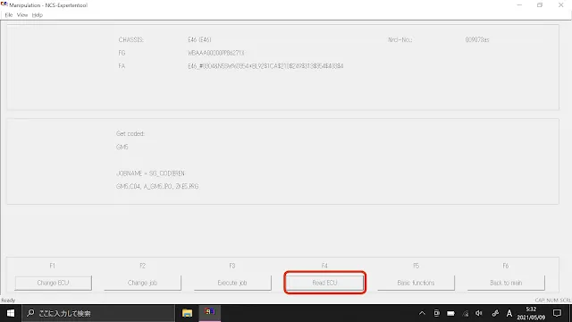572x322 pixels.
Task: Open Basic functions
Action: 416,283
